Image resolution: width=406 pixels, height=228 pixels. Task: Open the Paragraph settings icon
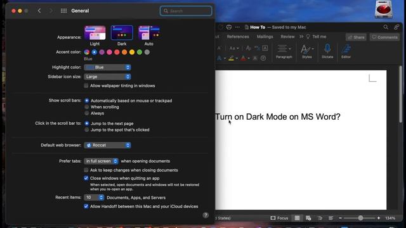[282, 48]
